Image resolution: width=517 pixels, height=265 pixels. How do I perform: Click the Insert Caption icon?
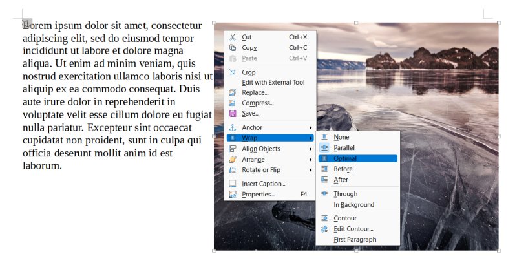pyautogui.click(x=233, y=184)
